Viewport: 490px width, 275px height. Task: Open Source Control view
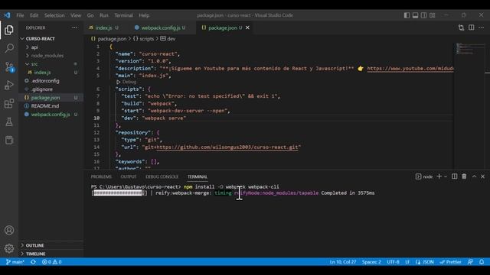[x=9, y=66]
